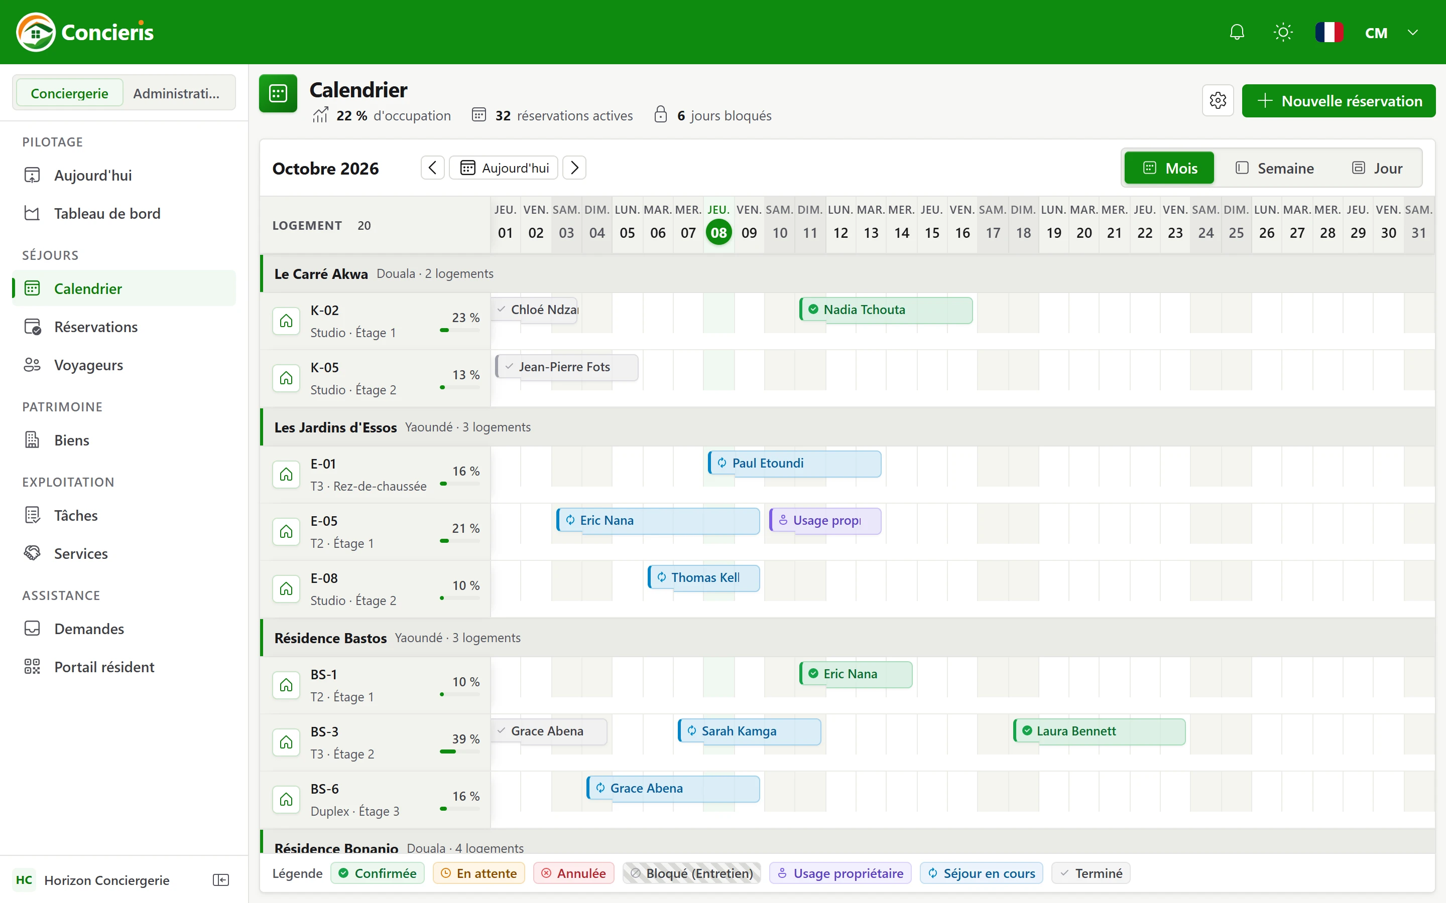Image resolution: width=1446 pixels, height=903 pixels.
Task: Toggle Confirmée legend filter
Action: [x=378, y=873]
